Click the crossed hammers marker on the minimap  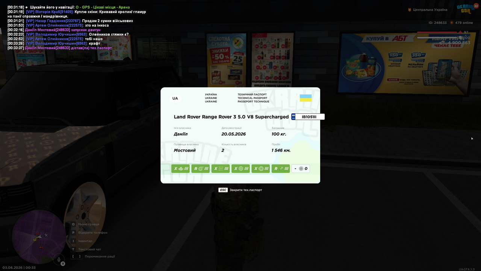tap(46, 235)
